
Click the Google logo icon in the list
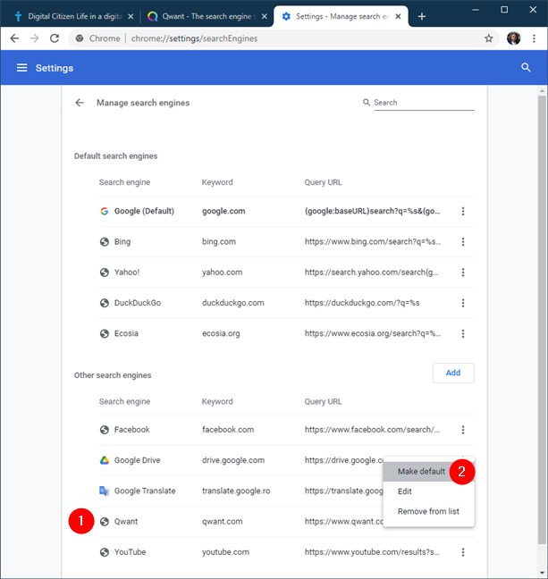click(x=105, y=211)
